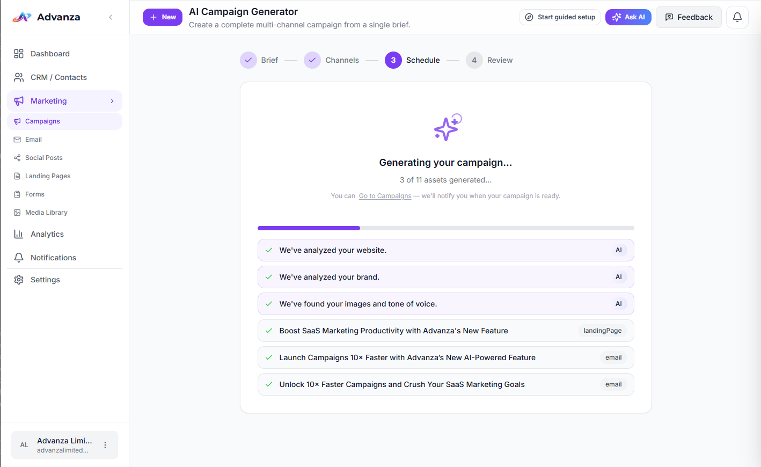The width and height of the screenshot is (761, 467).
Task: Open Landing Pages
Action: click(64, 176)
